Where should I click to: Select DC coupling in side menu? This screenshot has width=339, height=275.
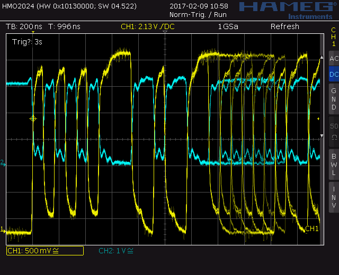click(333, 75)
